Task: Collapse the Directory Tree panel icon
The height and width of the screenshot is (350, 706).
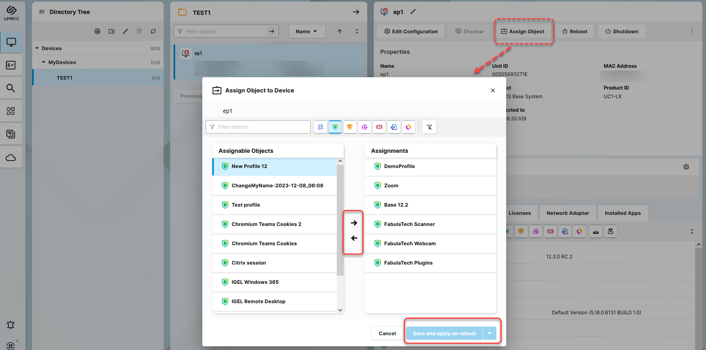Action: click(42, 12)
